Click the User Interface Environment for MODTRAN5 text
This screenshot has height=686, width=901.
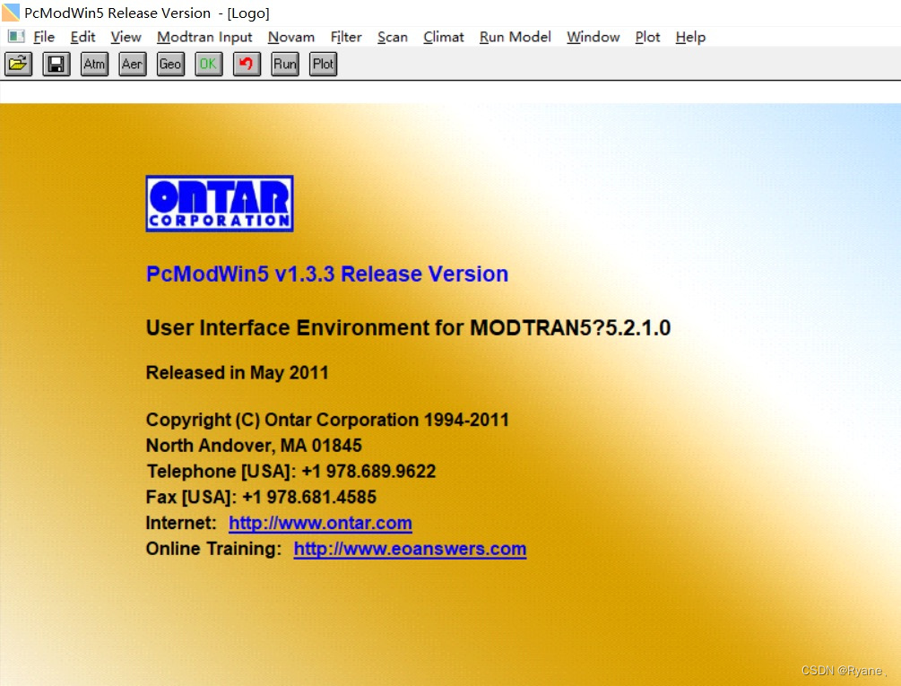[408, 327]
